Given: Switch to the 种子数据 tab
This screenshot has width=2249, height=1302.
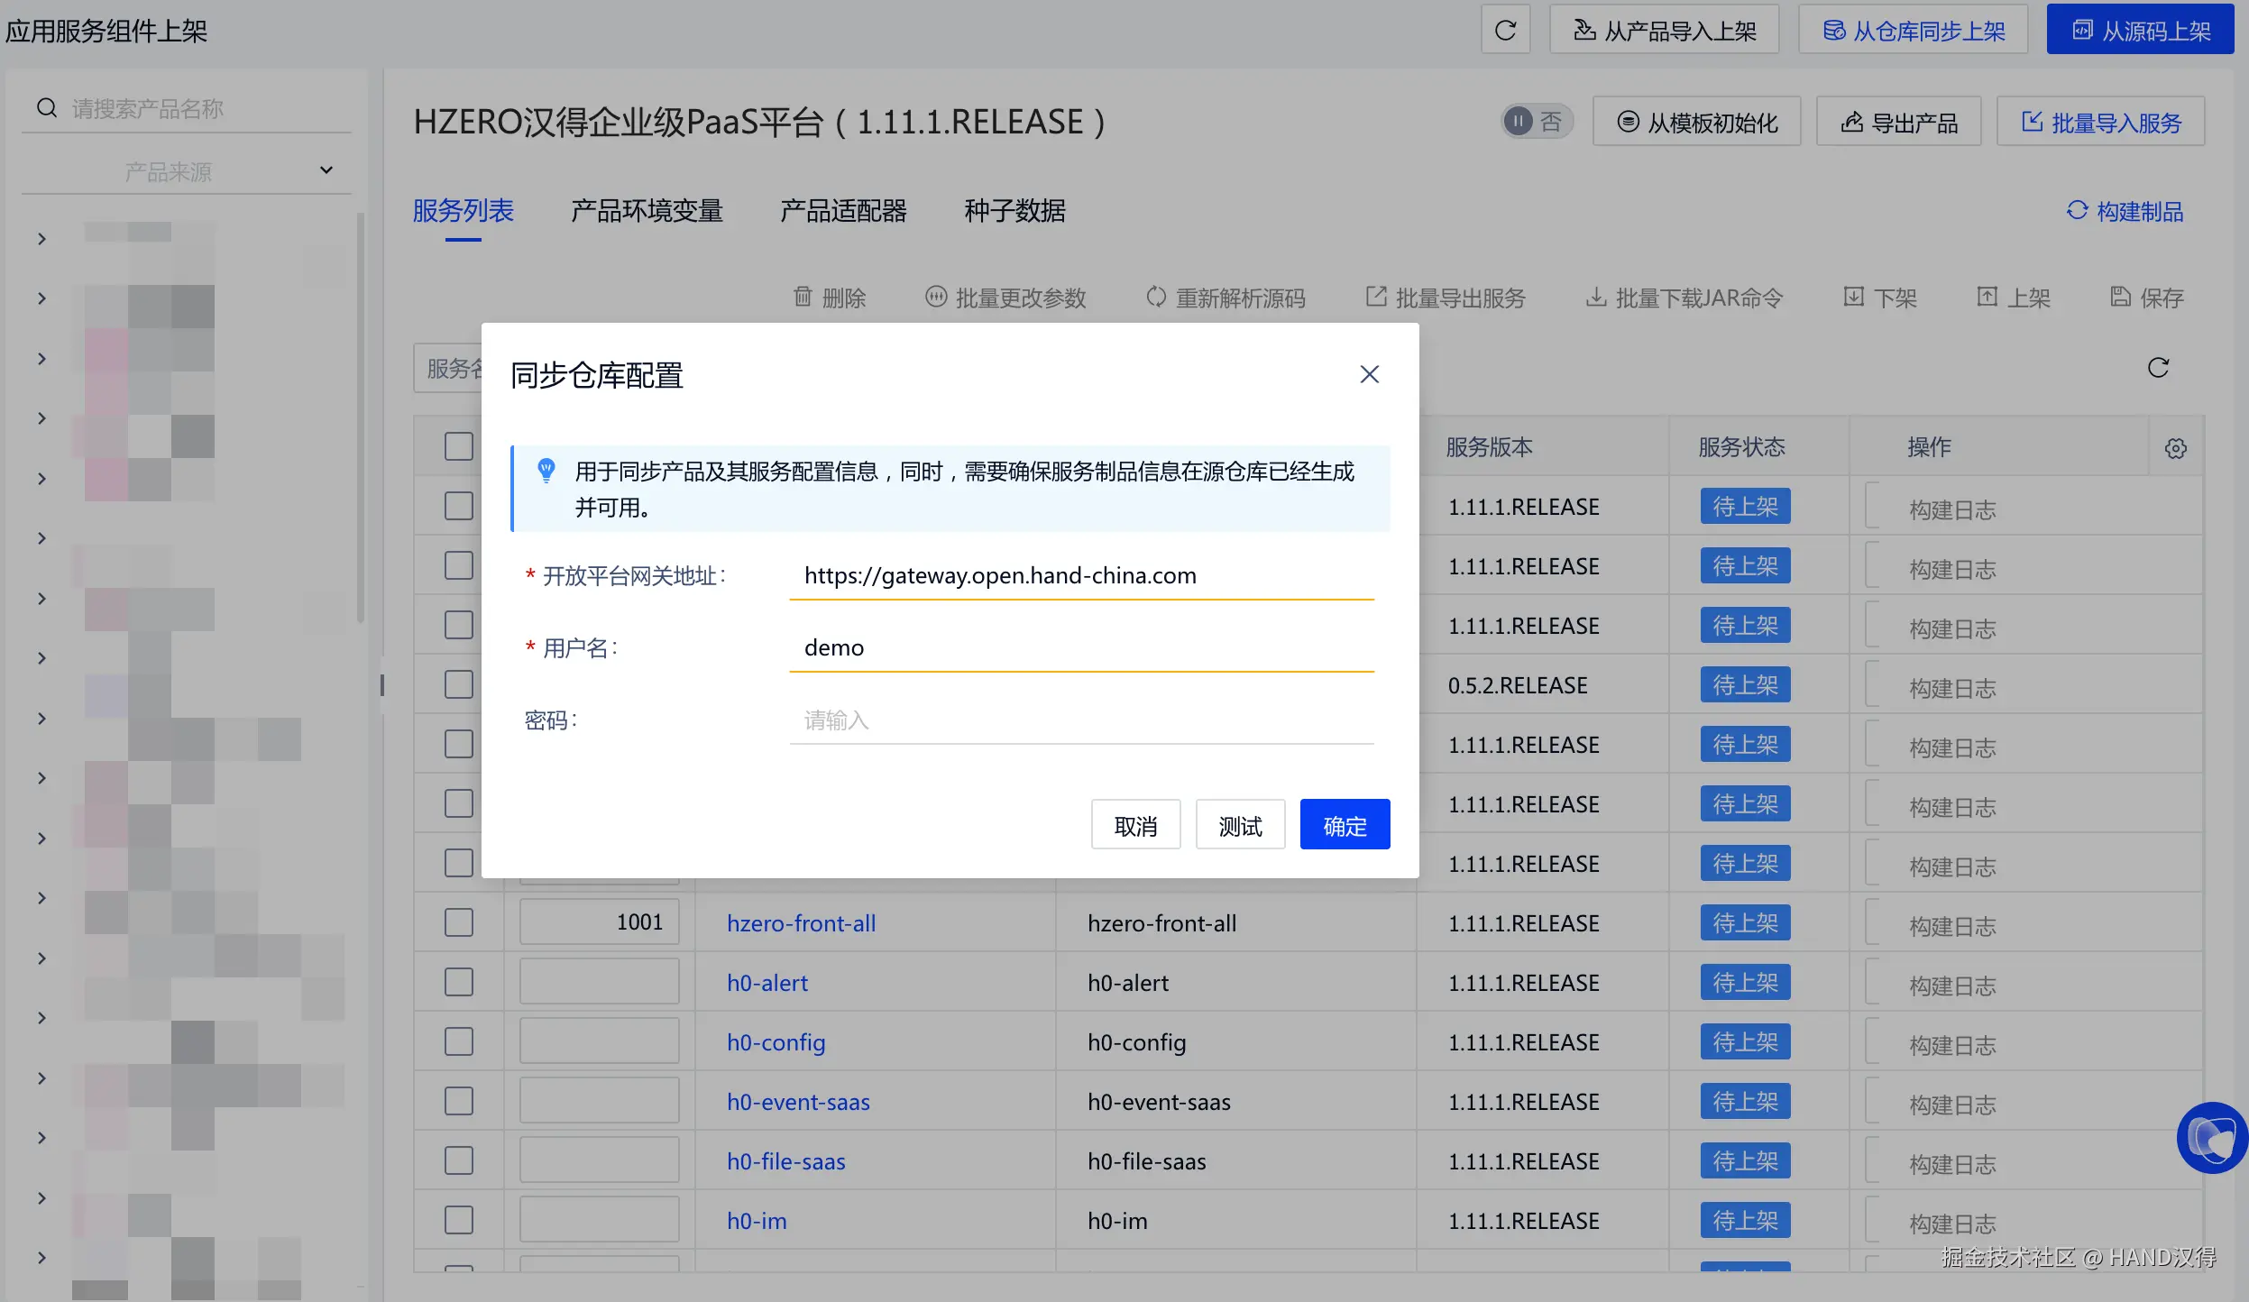Looking at the screenshot, I should click(1014, 211).
